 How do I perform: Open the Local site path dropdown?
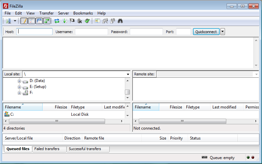(128, 74)
